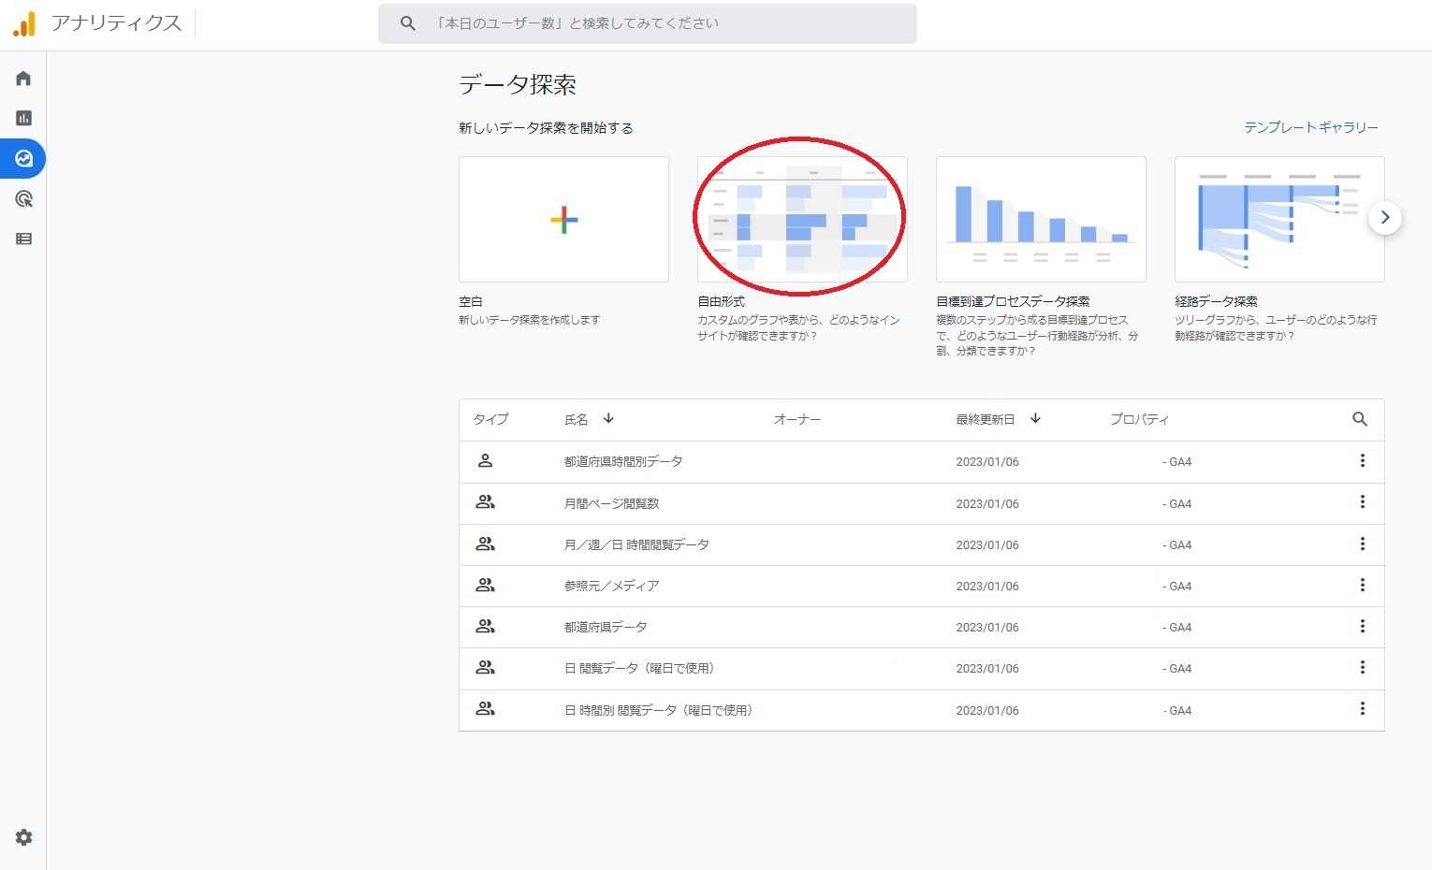This screenshot has height=870, width=1432.
Task: Click the shared-users type icon for 月間ページ閲覧数
Action: coord(485,502)
